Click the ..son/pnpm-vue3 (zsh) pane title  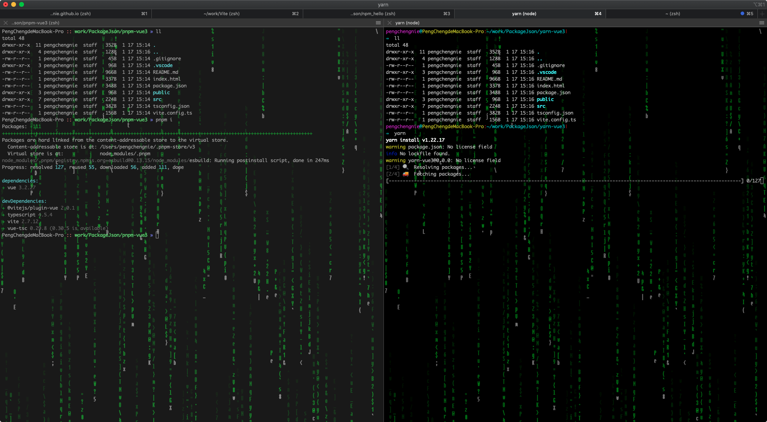36,23
